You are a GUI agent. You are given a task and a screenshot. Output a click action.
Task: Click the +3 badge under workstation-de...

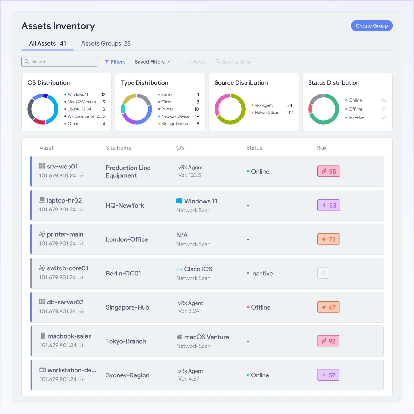click(82, 379)
